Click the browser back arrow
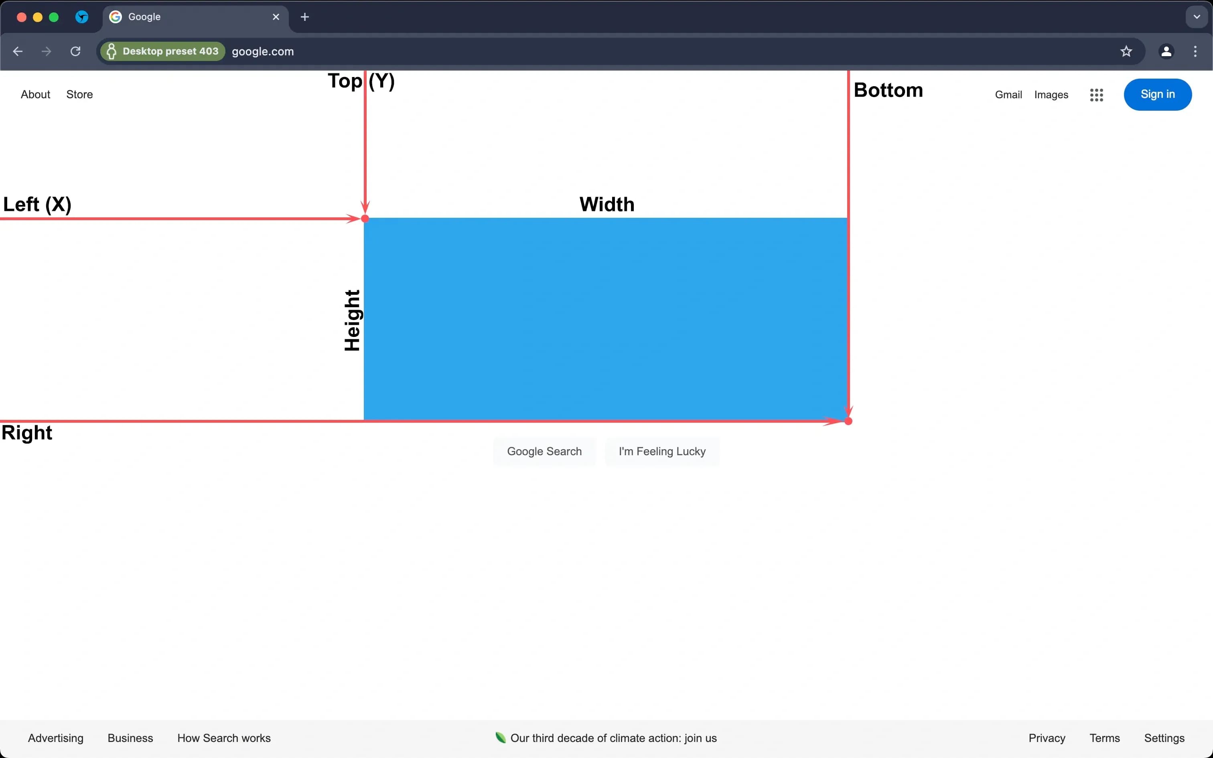This screenshot has width=1213, height=758. click(x=18, y=51)
